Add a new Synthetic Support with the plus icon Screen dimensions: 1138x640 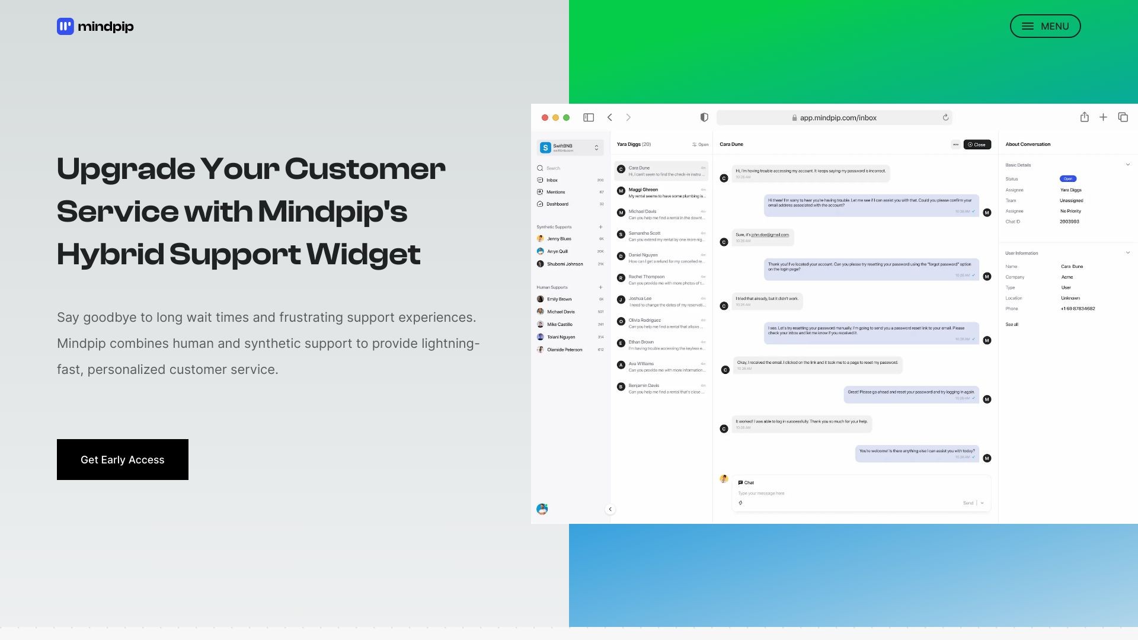pos(600,227)
